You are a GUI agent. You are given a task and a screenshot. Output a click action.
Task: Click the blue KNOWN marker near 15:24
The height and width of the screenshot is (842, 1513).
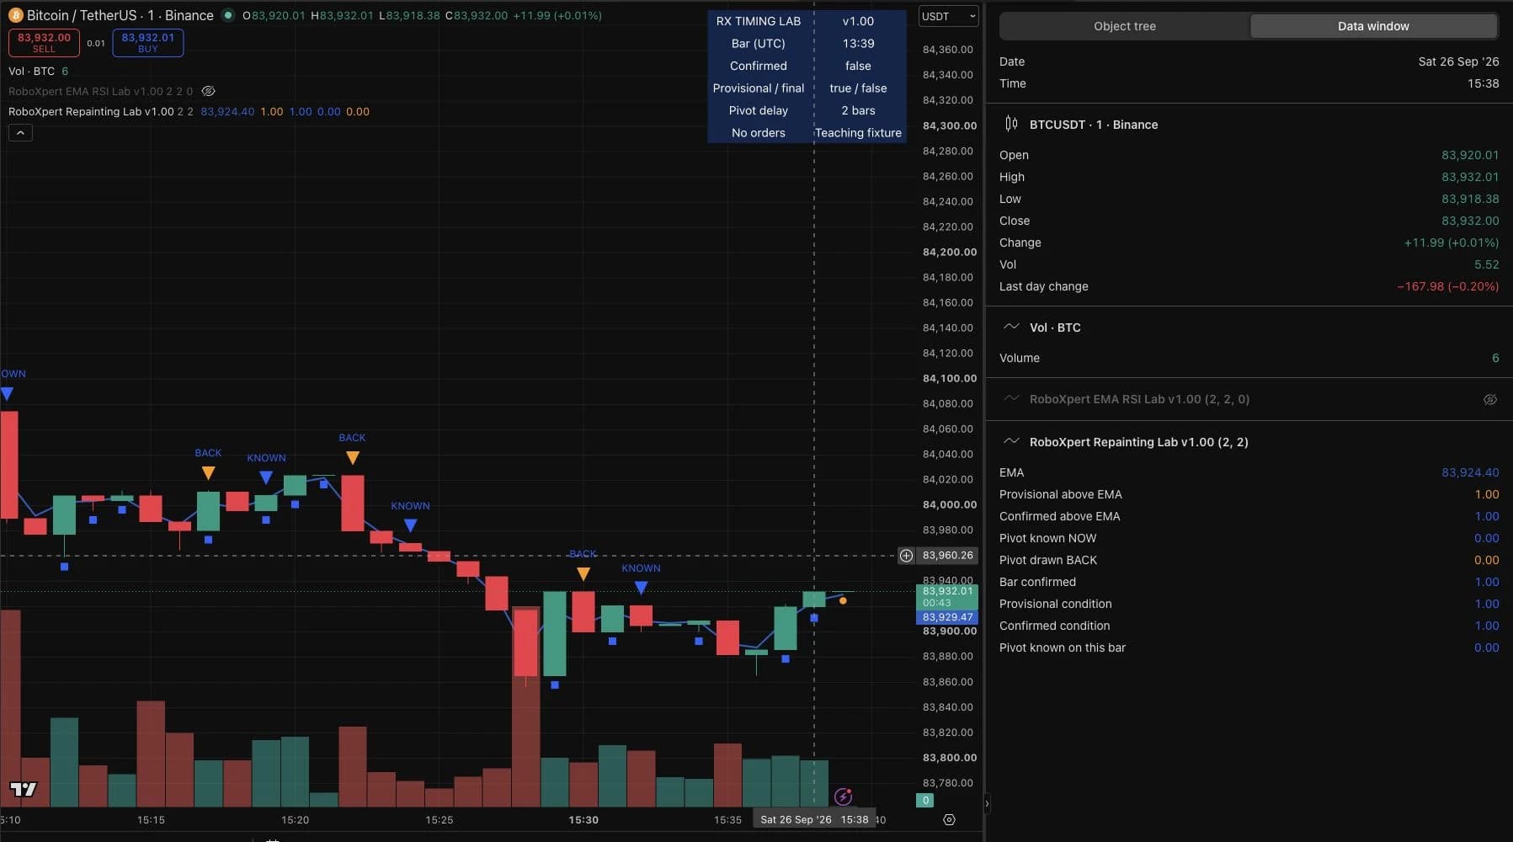tap(410, 525)
